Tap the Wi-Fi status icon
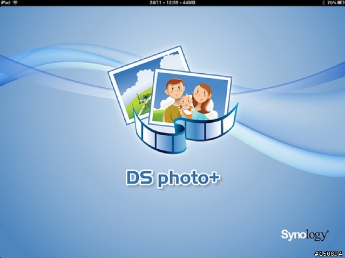Image resolution: width=345 pixels, height=258 pixels. pos(15,3)
